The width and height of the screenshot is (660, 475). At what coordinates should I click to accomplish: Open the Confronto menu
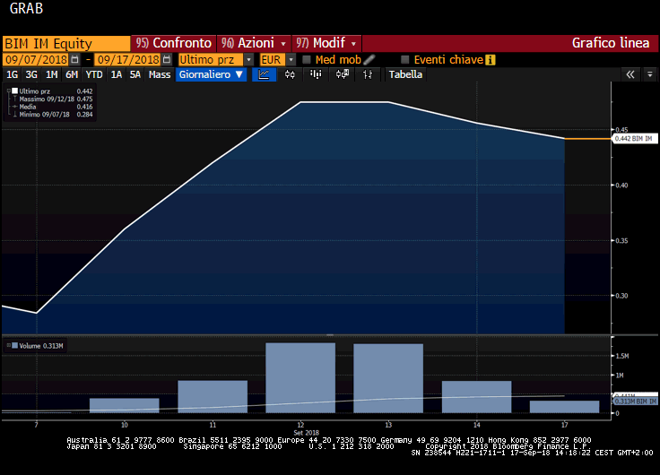pyautogui.click(x=174, y=43)
